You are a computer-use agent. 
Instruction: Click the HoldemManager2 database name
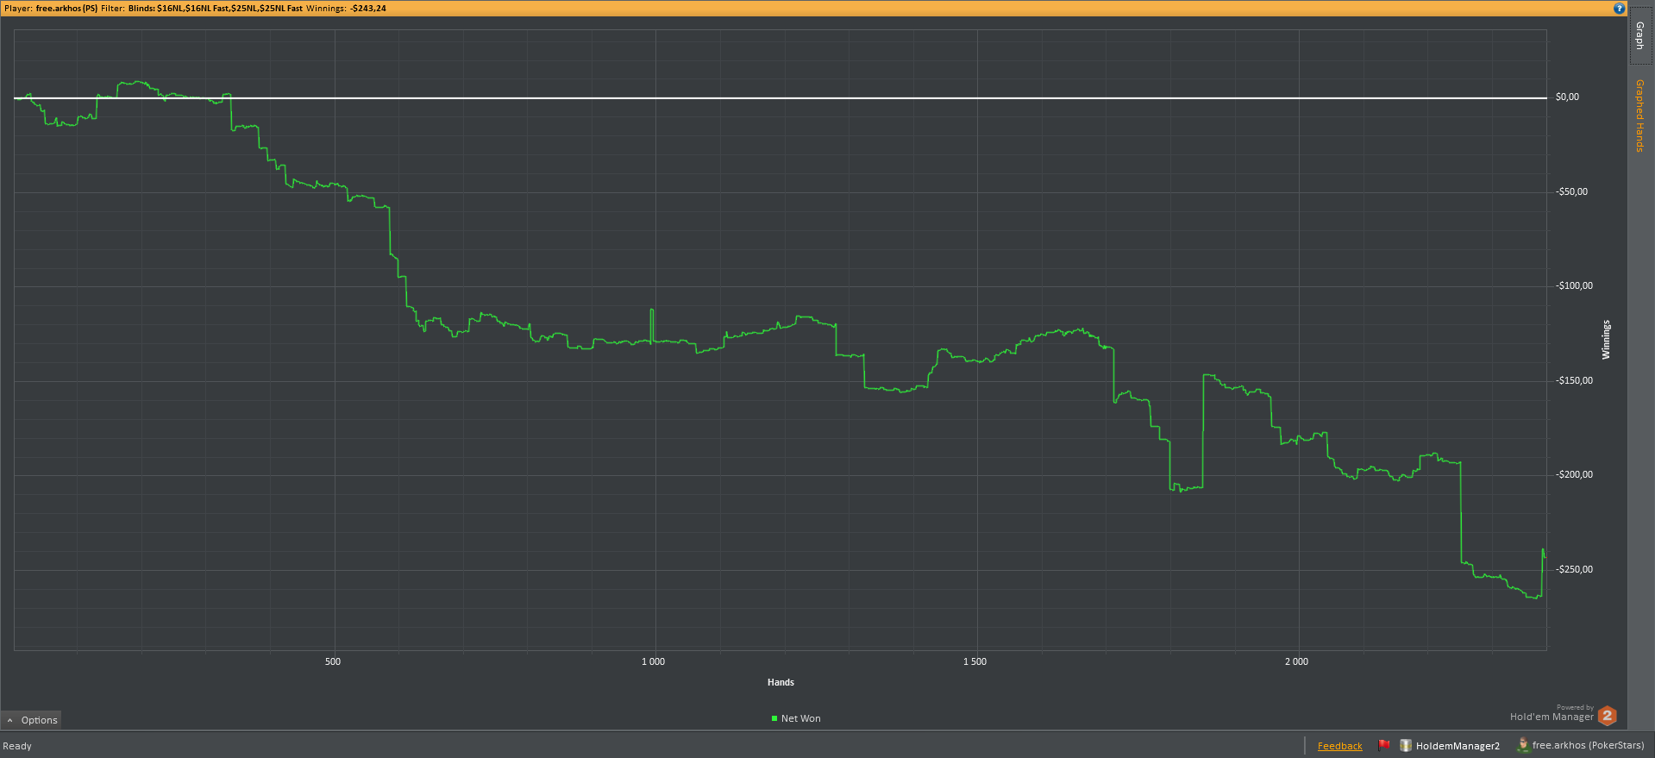1458,746
